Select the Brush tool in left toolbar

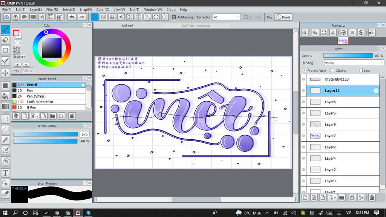coord(5,29)
